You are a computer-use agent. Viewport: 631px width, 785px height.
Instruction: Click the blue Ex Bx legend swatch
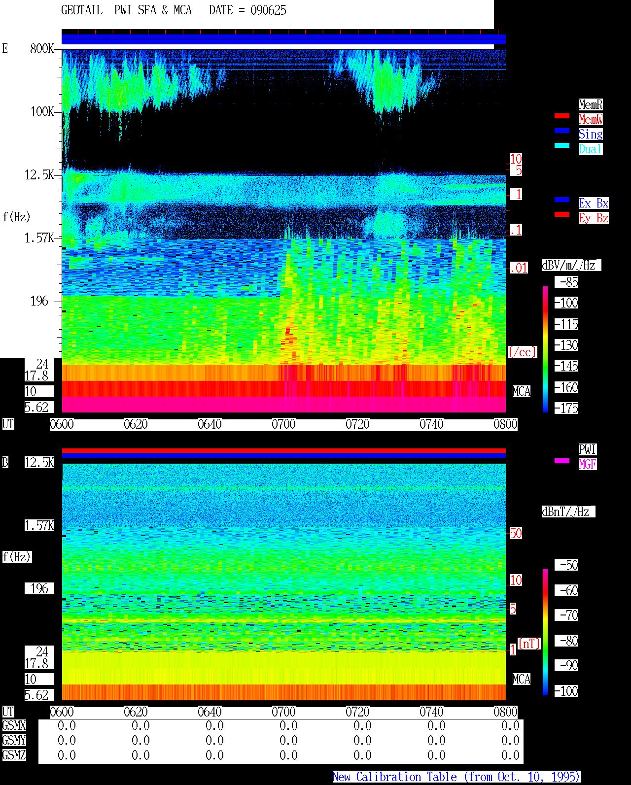coord(562,200)
